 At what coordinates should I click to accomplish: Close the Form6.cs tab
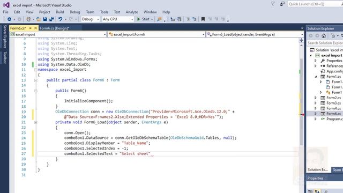(x=35, y=28)
